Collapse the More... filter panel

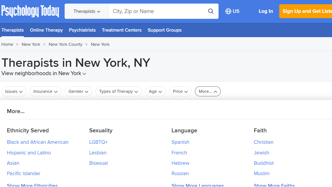(208, 91)
